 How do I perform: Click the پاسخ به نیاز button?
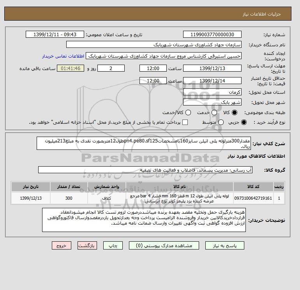pos(225,246)
